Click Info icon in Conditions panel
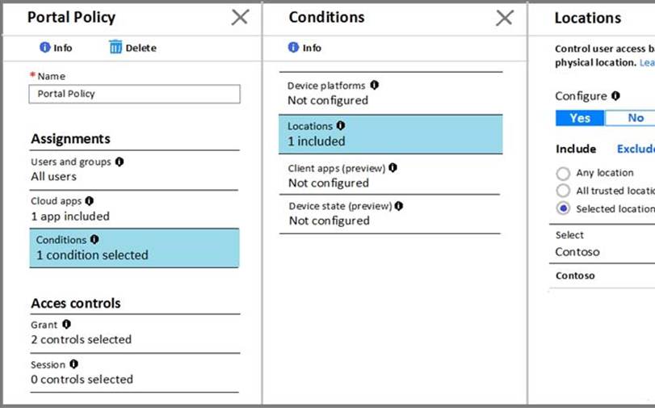 tap(293, 48)
